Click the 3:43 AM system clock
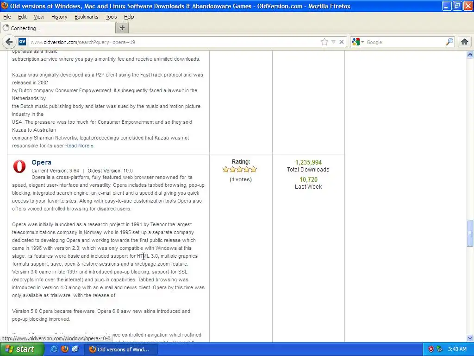This screenshot has width=474, height=356. (x=457, y=349)
